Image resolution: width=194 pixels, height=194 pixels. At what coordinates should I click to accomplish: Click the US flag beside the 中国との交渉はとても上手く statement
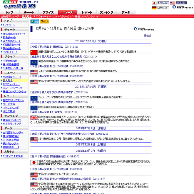click(x=34, y=175)
